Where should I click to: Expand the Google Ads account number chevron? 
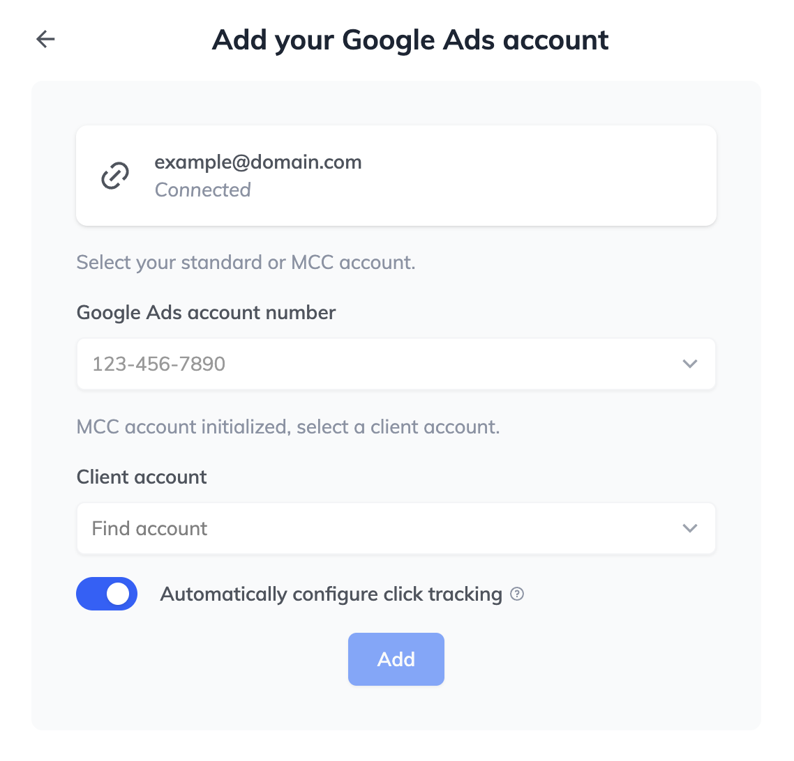[689, 364]
